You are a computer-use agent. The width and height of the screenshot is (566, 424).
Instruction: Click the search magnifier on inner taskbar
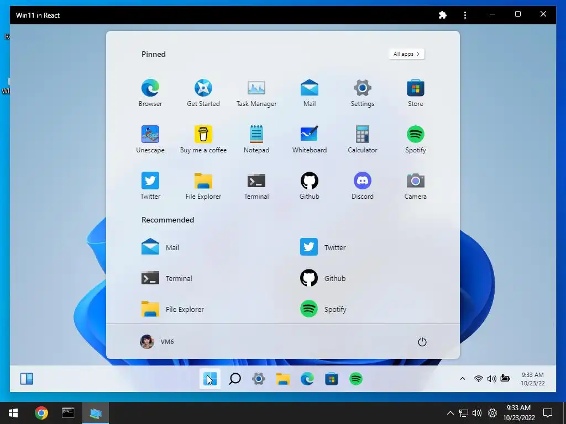pyautogui.click(x=234, y=379)
